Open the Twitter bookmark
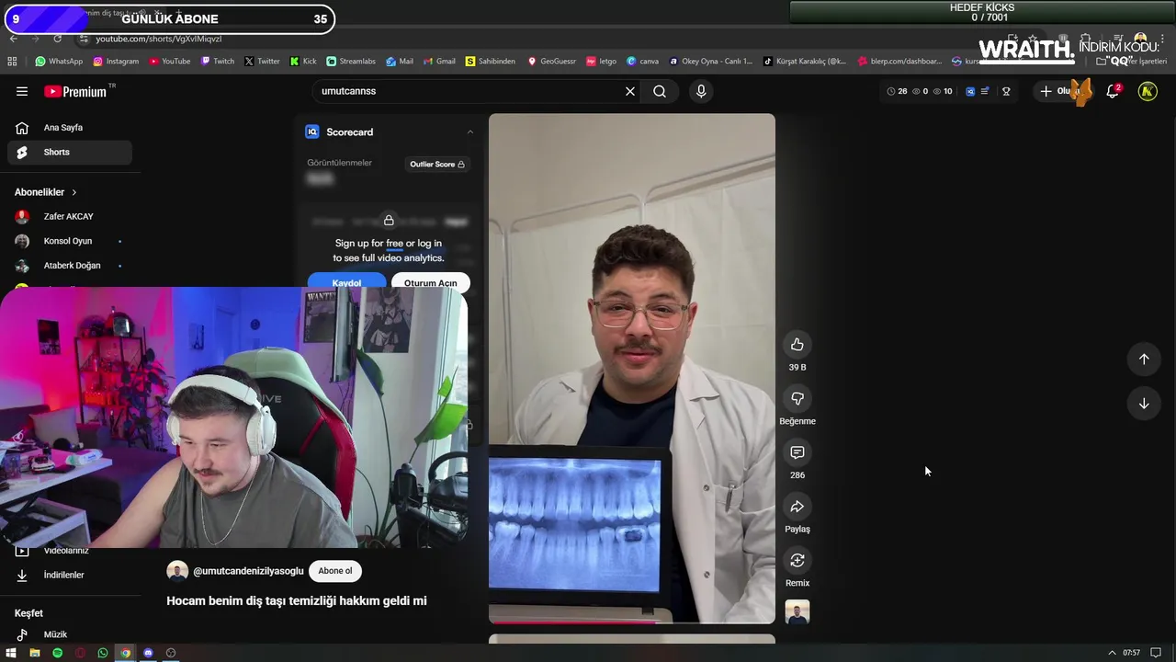This screenshot has width=1176, height=662. [262, 62]
